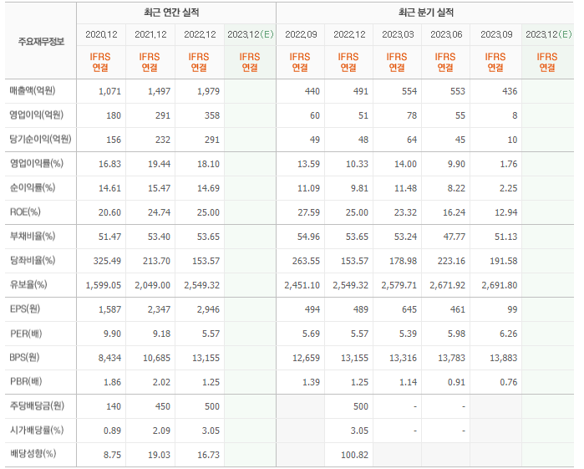Click quick ratio value 223.16

[451, 261]
